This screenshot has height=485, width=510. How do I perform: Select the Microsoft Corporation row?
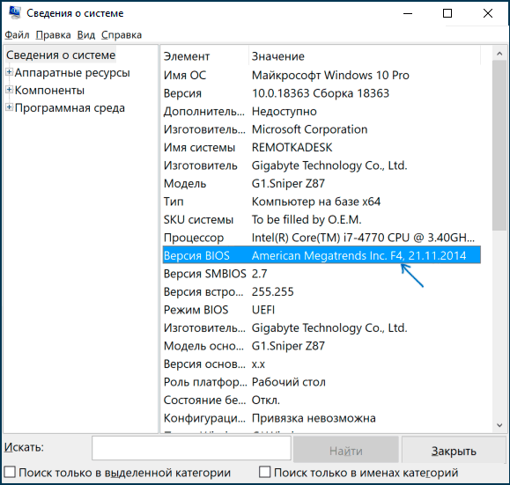point(322,129)
